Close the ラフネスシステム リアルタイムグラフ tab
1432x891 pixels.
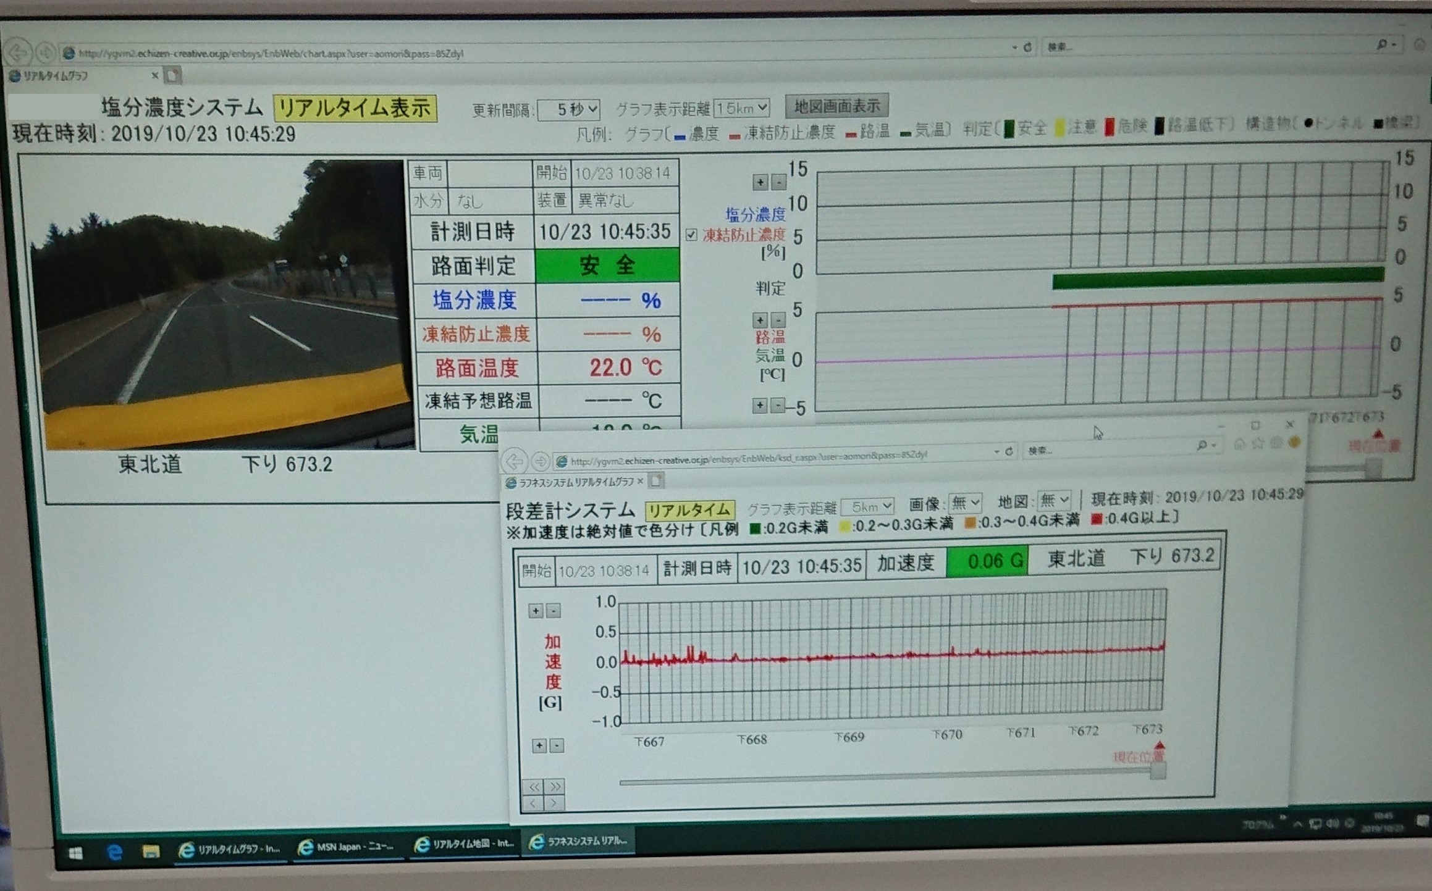point(640,481)
